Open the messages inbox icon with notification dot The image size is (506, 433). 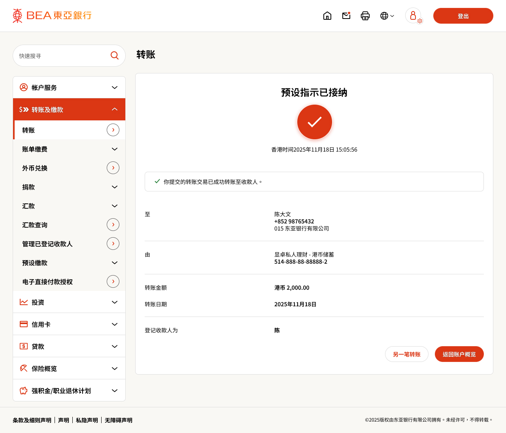point(346,16)
